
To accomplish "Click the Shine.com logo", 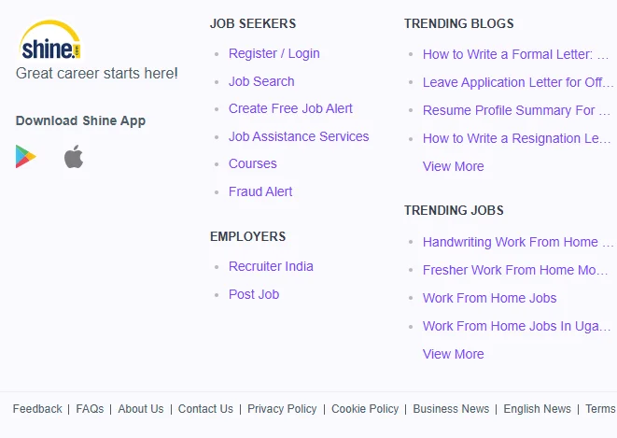I will [50, 41].
